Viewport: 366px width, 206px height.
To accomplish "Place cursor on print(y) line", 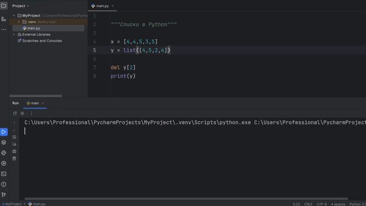I will (123, 76).
